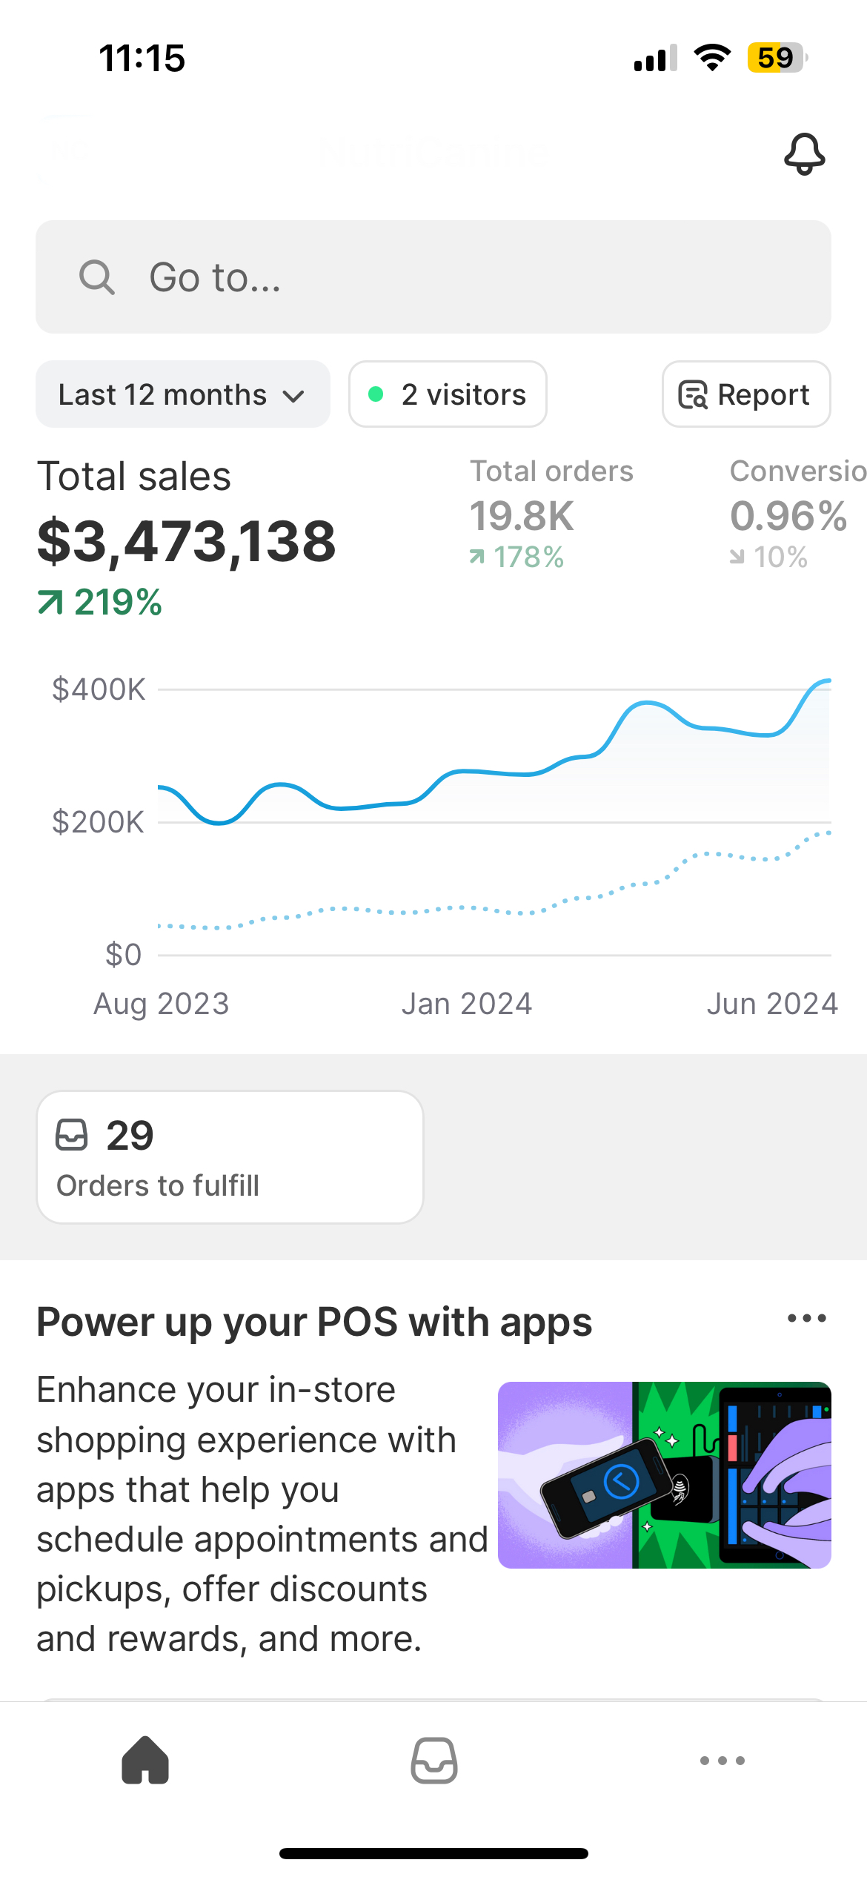Switch to the Orders tab
867x1877 pixels.
434,1760
